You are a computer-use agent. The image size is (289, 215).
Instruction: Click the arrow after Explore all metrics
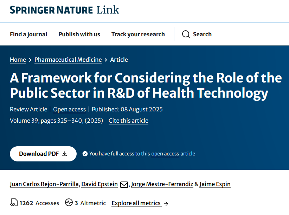[x=166, y=203]
